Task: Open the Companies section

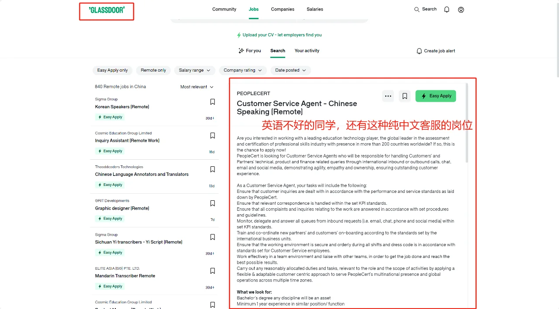Action: pyautogui.click(x=283, y=9)
